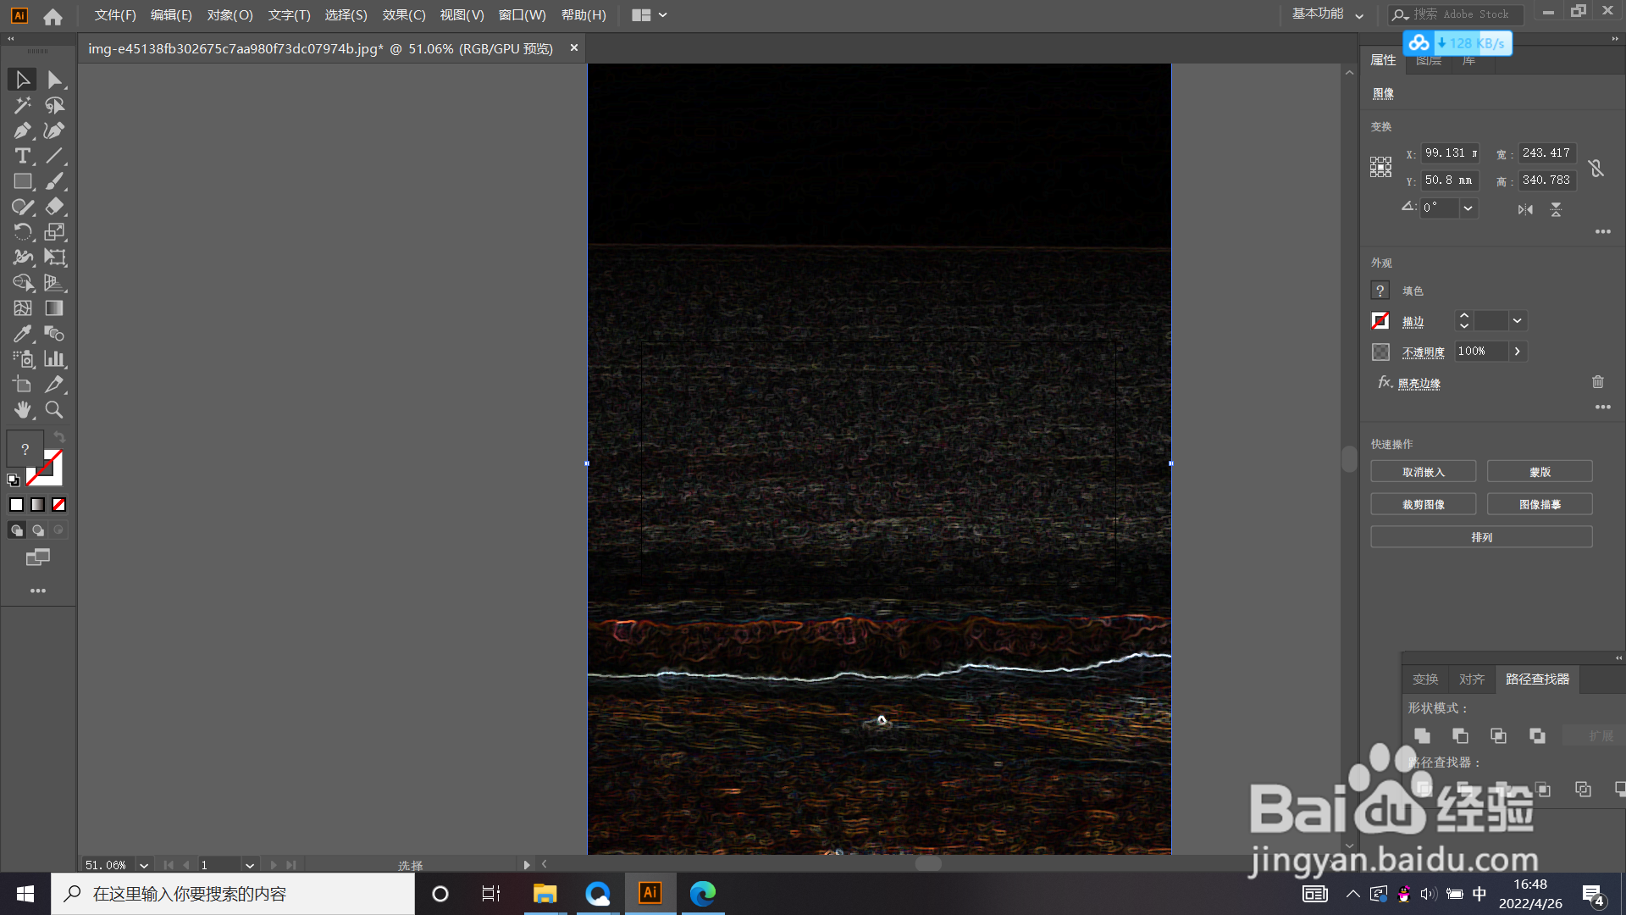Reset default fill and stroke
This screenshot has height=915, width=1626.
[x=13, y=480]
